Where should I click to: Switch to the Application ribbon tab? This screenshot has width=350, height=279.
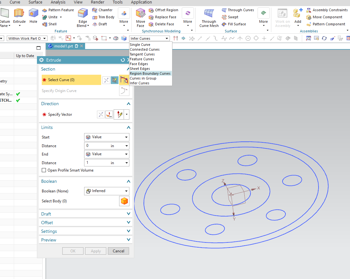click(x=141, y=2)
